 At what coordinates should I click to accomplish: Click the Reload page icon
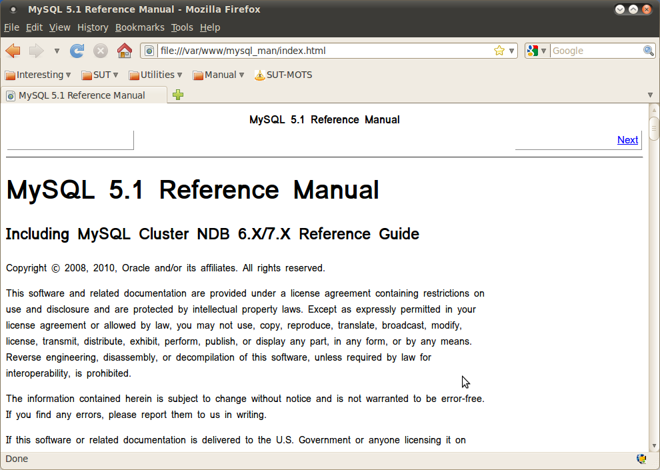[77, 51]
